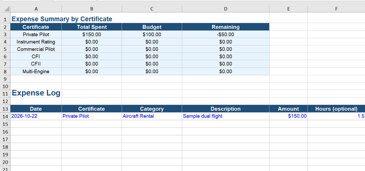This screenshot has width=365, height=171.
Task: Click the Category header in expense log
Action: pos(152,109)
